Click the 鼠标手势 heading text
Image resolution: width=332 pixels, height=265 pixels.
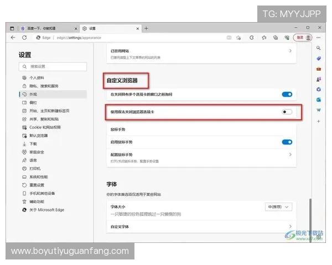[118, 129]
